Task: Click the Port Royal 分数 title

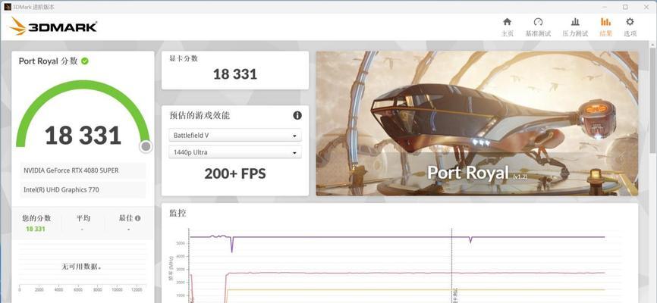Action: tap(49, 61)
